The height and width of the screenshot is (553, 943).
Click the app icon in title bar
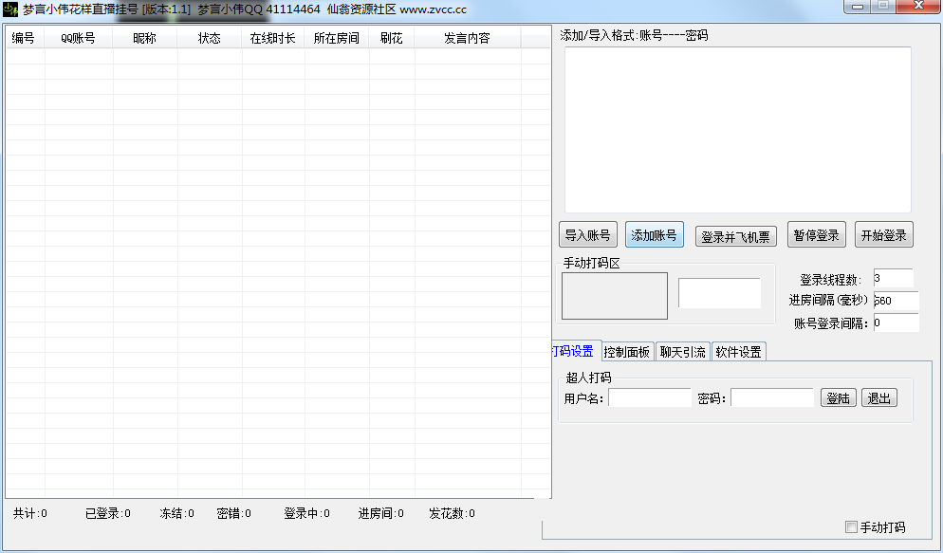(x=10, y=9)
